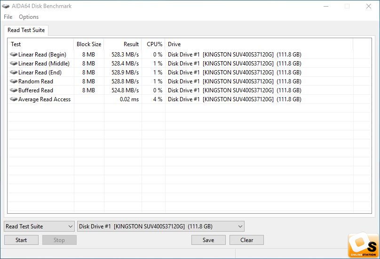This screenshot has width=380, height=259.
Task: Minimize the AIDA64 Disk Benchmark window
Action: point(326,6)
